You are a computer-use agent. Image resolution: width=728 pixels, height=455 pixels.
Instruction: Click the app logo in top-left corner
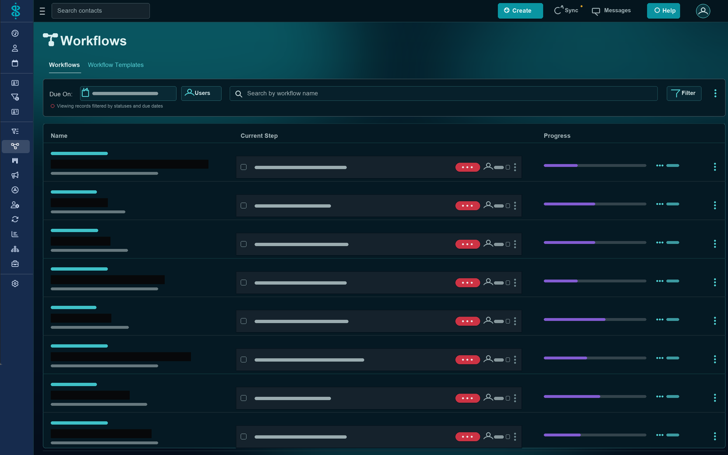16,11
